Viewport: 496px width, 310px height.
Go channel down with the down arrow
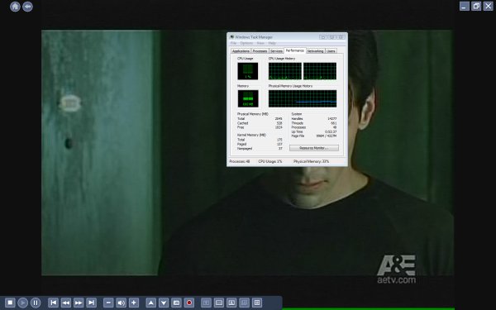pyautogui.click(x=164, y=303)
